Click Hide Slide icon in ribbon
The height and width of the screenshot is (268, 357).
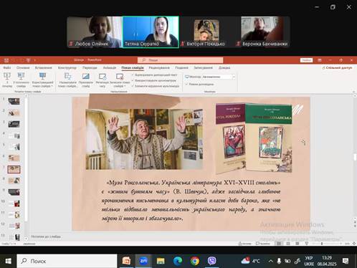tap(86, 76)
